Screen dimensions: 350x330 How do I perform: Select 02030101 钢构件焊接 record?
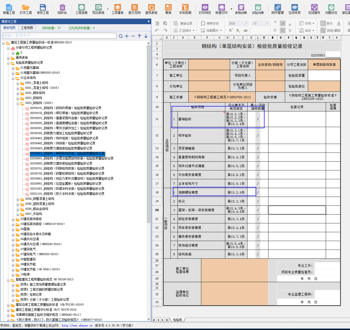(x=66, y=108)
